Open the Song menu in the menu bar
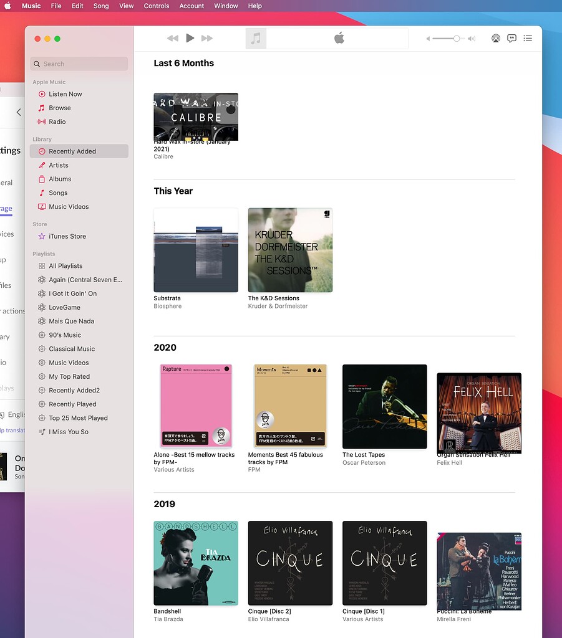This screenshot has width=562, height=638. [x=101, y=6]
